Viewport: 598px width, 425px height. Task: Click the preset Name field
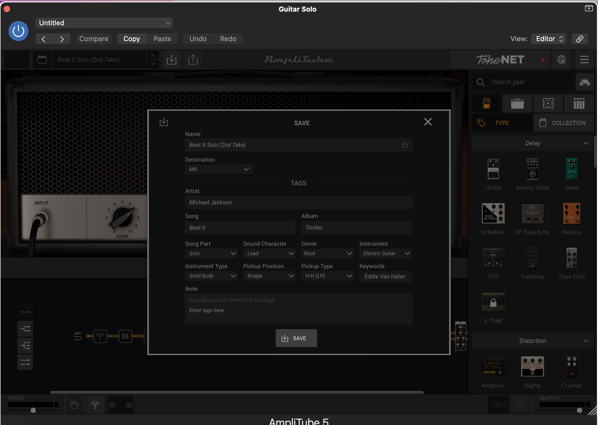[x=299, y=145]
